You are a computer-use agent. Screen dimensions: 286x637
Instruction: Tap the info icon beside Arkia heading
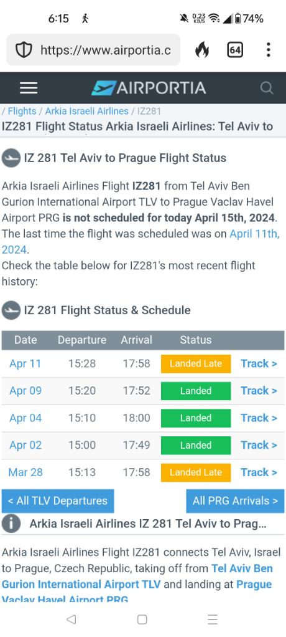pyautogui.click(x=11, y=524)
